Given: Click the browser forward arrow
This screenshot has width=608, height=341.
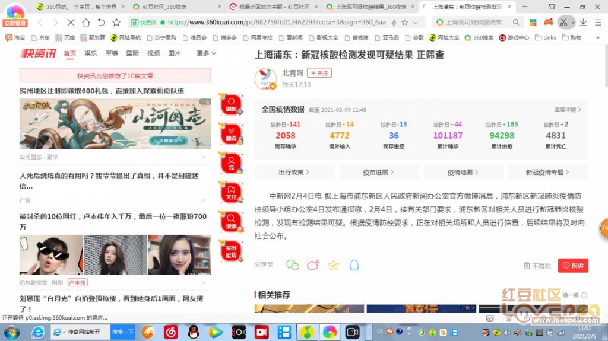Looking at the screenshot, I should [x=55, y=23].
